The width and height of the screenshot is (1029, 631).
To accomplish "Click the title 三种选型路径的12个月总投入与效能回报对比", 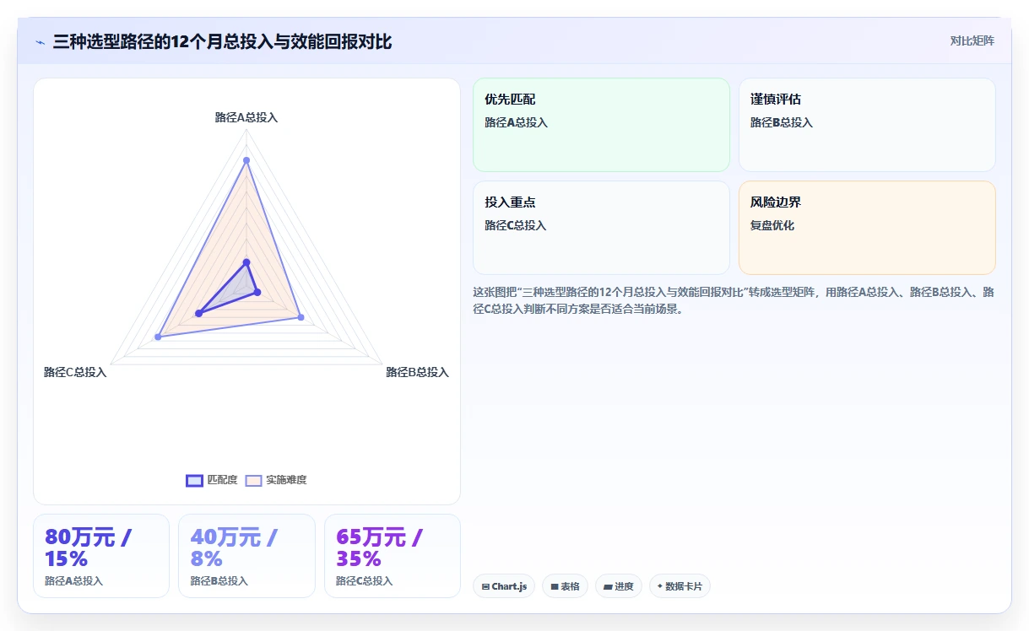I will pos(222,41).
